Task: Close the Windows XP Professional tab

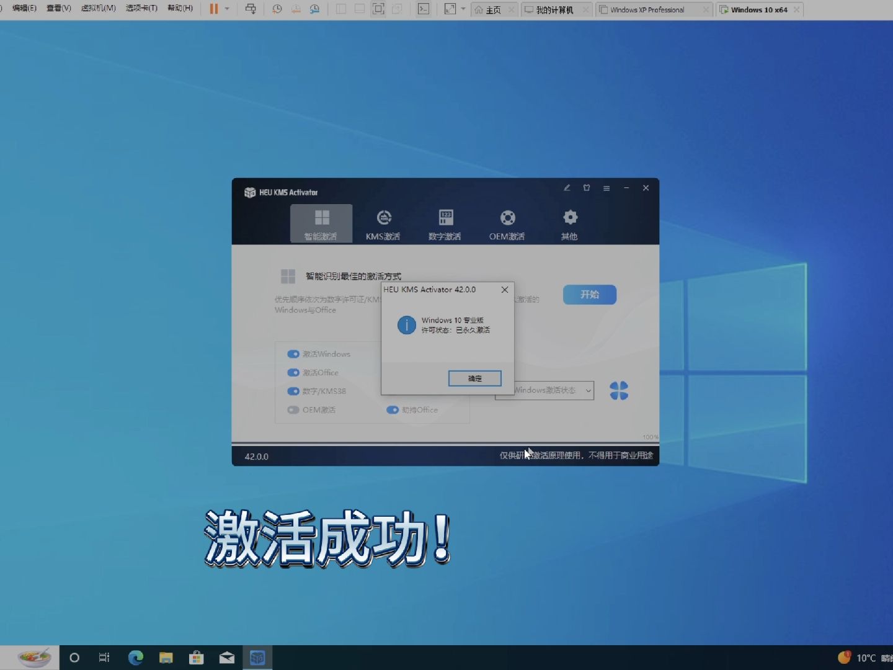Action: (x=706, y=10)
